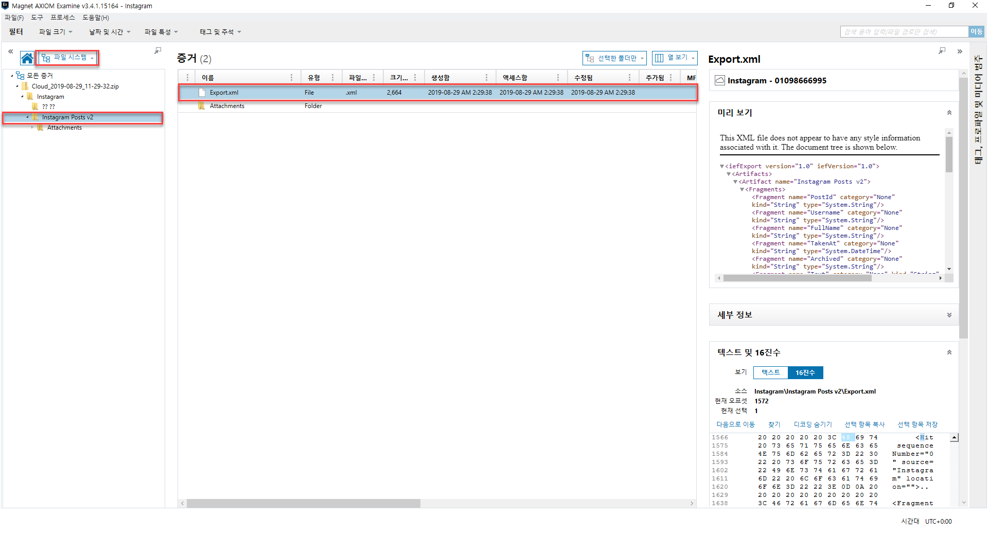Open the leftmost grid options menu
Image resolution: width=988 pixels, height=535 pixels.
[x=187, y=78]
